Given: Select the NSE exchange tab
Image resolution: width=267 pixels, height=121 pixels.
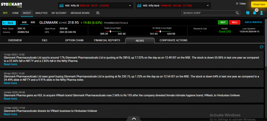Looking at the screenshot, I should [x=25, y=22].
